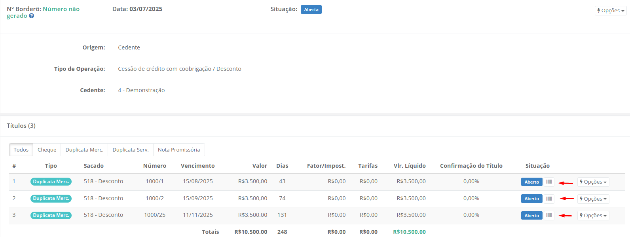Click the barcode icon for title 1000/25
630x237 pixels.
point(549,216)
